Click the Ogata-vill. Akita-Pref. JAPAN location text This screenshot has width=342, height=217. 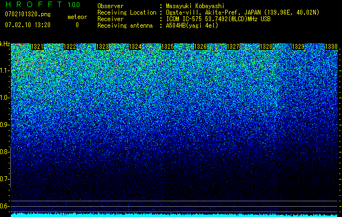[x=242, y=12]
